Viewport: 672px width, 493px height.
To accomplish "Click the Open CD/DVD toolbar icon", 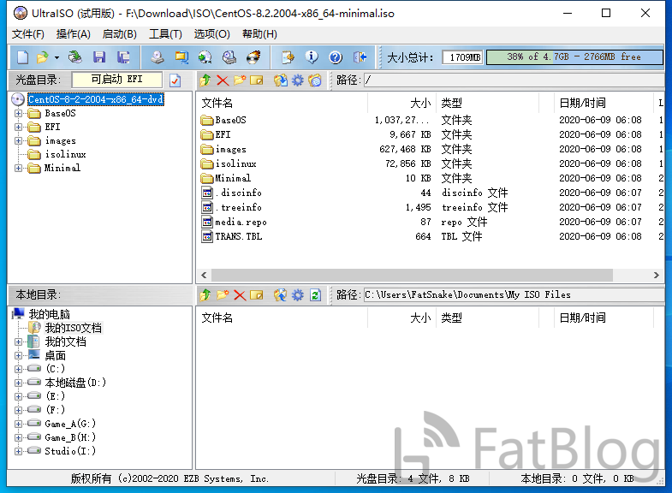I will pyautogui.click(x=75, y=57).
